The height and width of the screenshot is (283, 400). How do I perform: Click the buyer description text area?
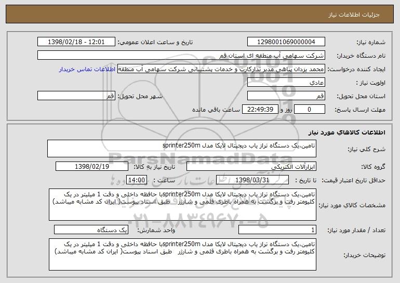pyautogui.click(x=182, y=254)
